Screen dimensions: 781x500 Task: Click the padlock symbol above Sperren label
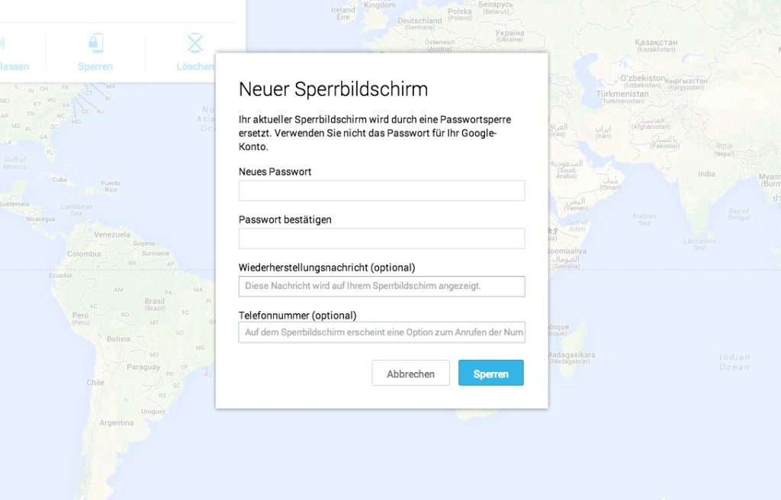click(95, 43)
